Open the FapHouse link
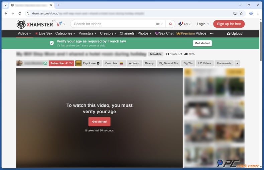The width and height of the screenshot is (264, 170). pyautogui.click(x=89, y=63)
